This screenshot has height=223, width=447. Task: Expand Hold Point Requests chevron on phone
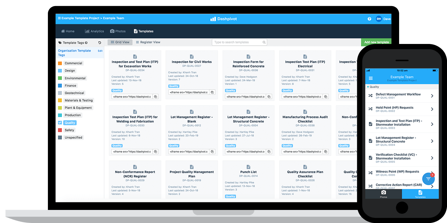point(432,109)
